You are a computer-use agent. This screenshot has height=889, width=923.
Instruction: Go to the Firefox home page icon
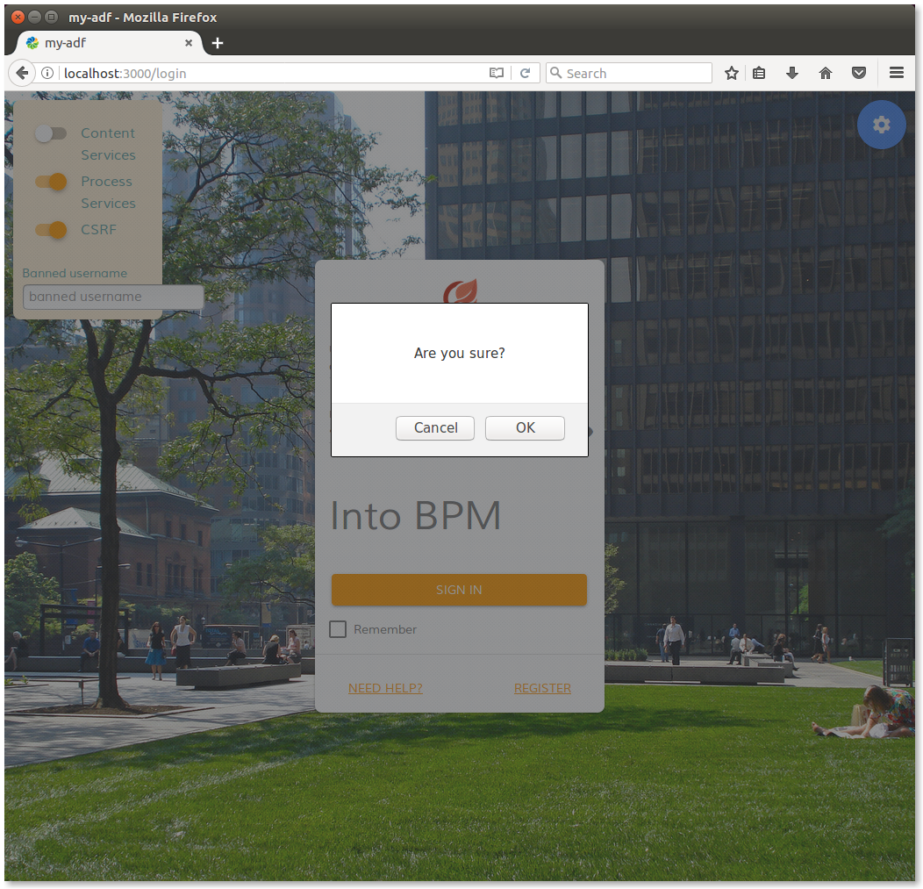pos(826,73)
